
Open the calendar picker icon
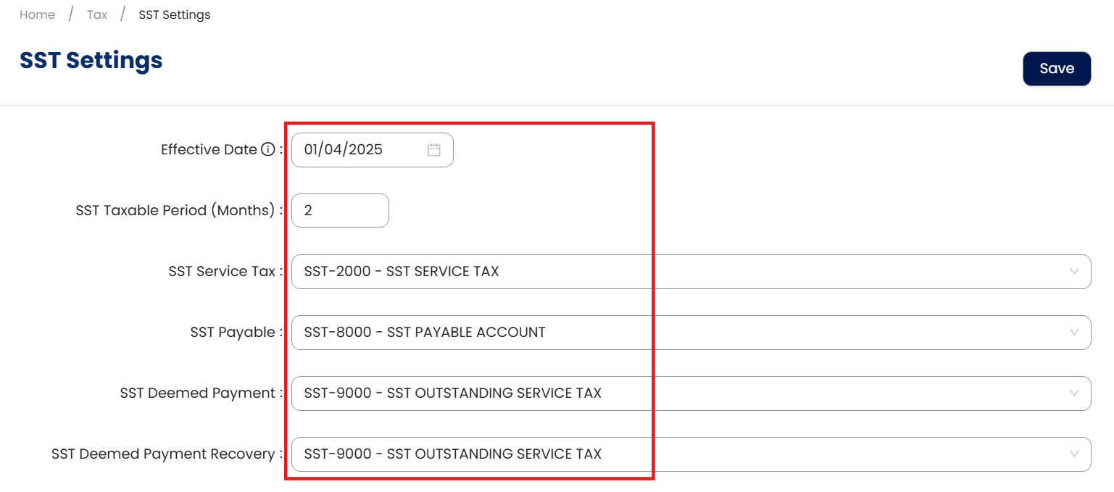pos(434,150)
